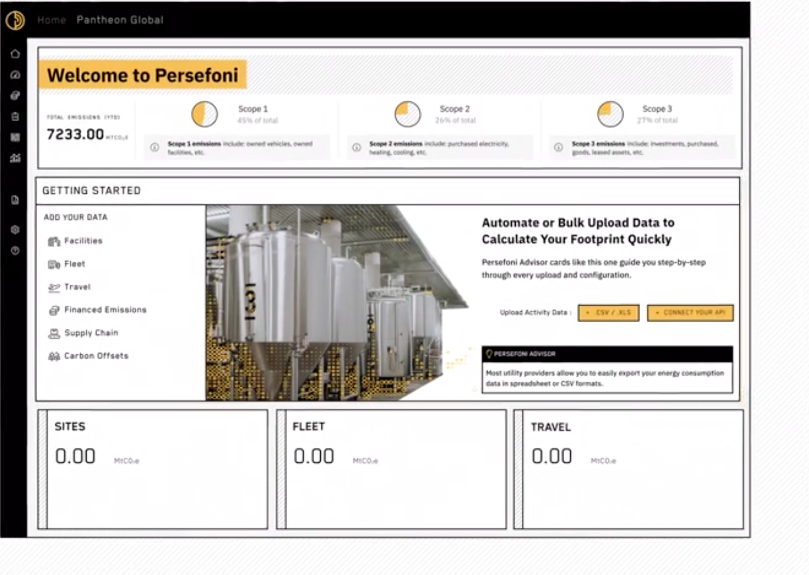Screen dimensions: 809x575
Task: Click the CSV / XLS upload button
Action: (x=609, y=313)
